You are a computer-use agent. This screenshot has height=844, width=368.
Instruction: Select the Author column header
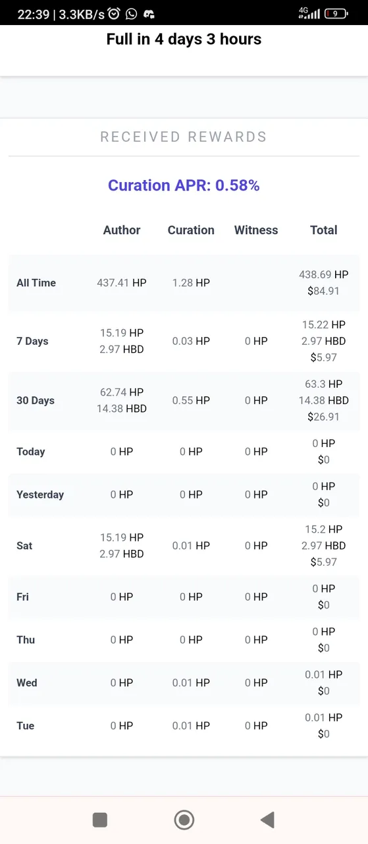122,230
